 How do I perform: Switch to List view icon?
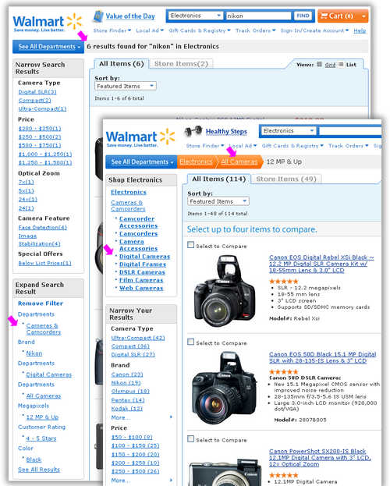click(x=341, y=65)
